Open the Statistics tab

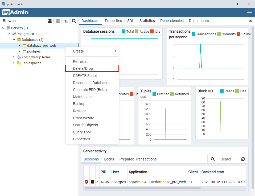coord(147,21)
